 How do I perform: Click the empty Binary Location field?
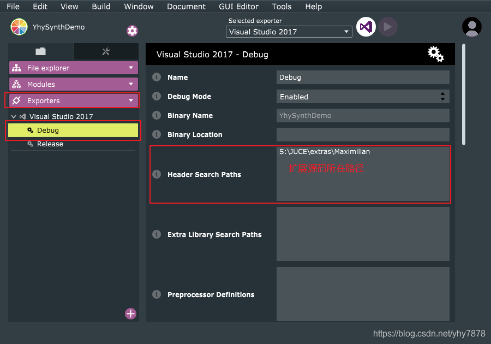(x=363, y=135)
